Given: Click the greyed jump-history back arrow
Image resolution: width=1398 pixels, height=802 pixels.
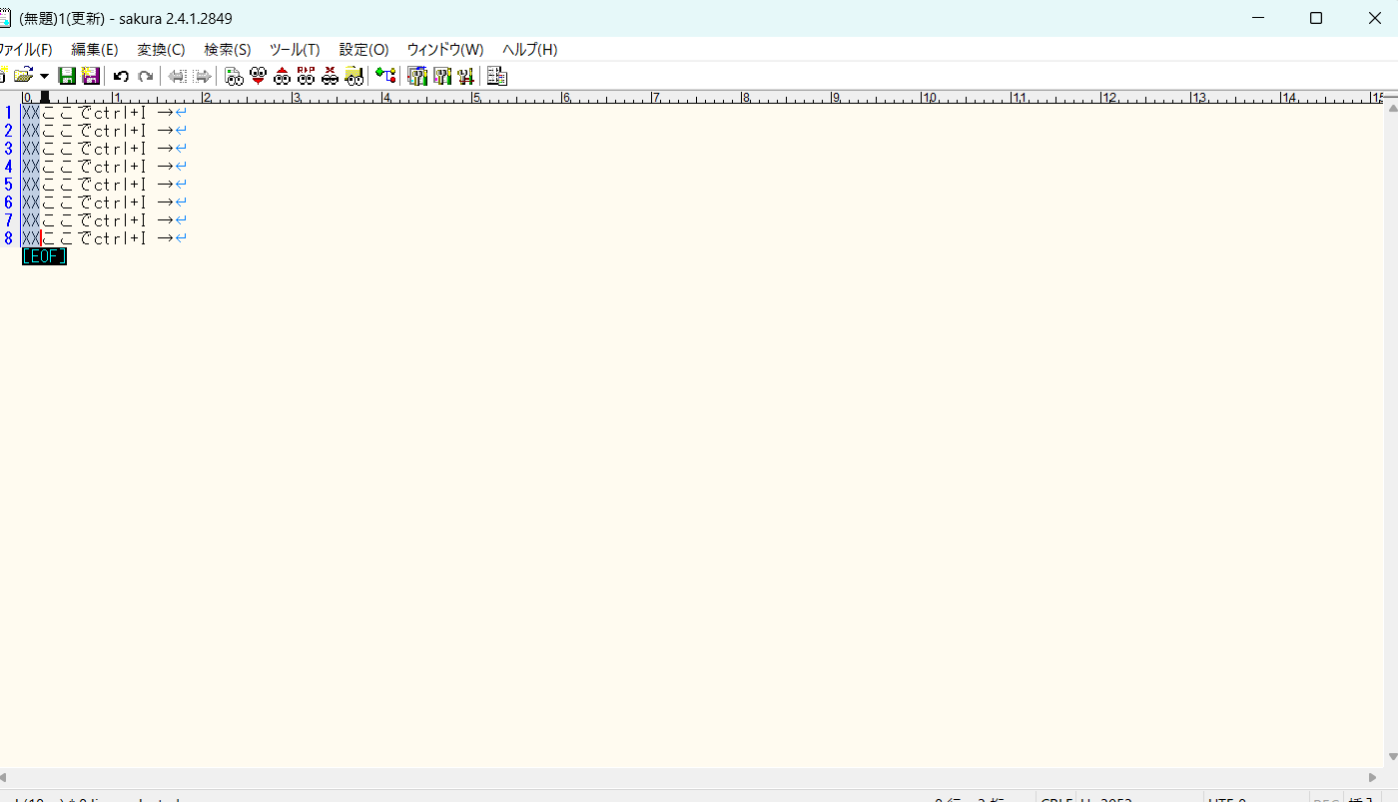Looking at the screenshot, I should [x=178, y=76].
